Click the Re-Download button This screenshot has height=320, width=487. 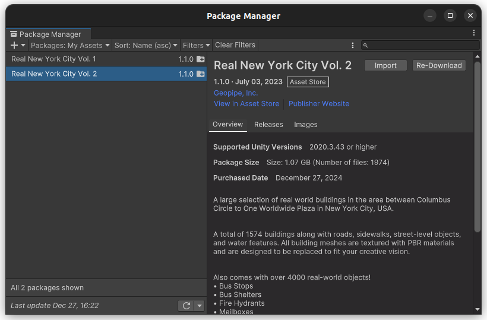coord(439,65)
